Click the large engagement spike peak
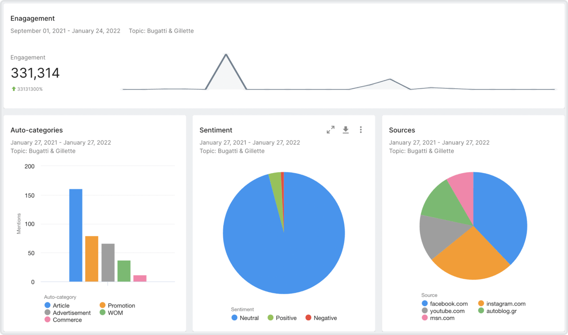The height and width of the screenshot is (335, 568). (x=226, y=55)
